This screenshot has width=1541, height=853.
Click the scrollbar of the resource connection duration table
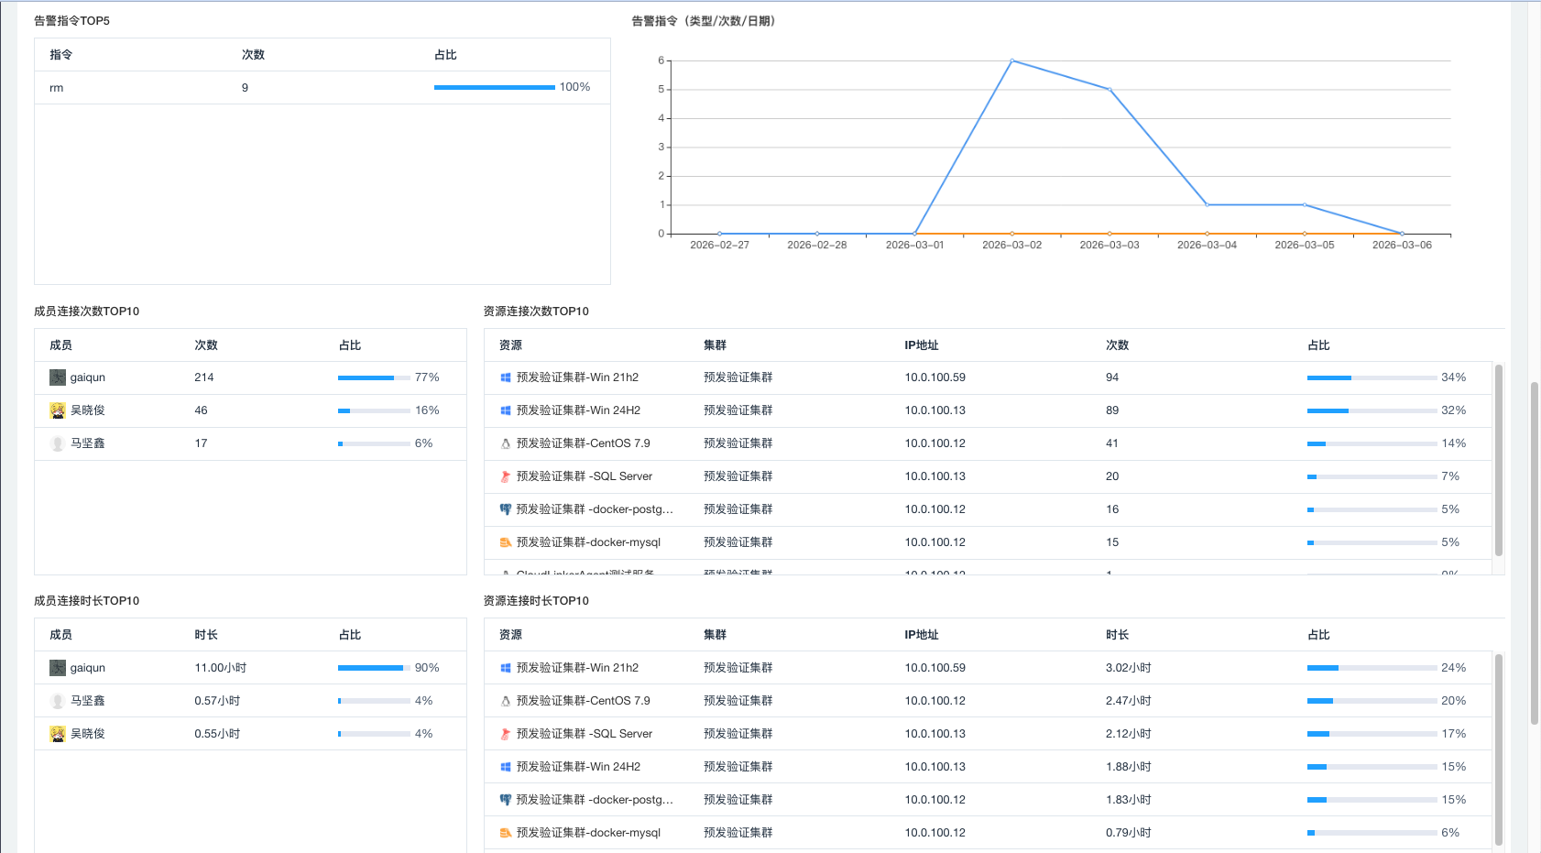(x=1499, y=749)
